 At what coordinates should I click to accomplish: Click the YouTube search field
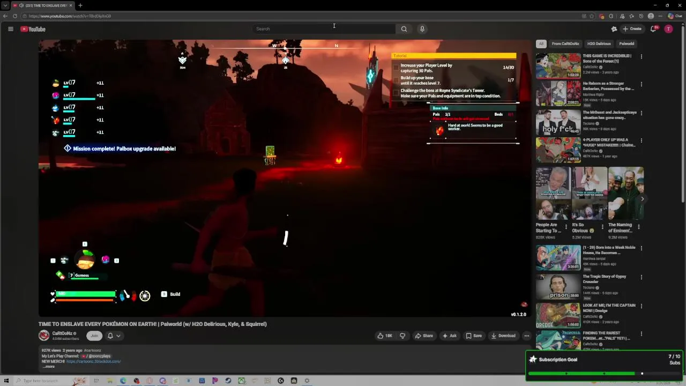point(324,29)
